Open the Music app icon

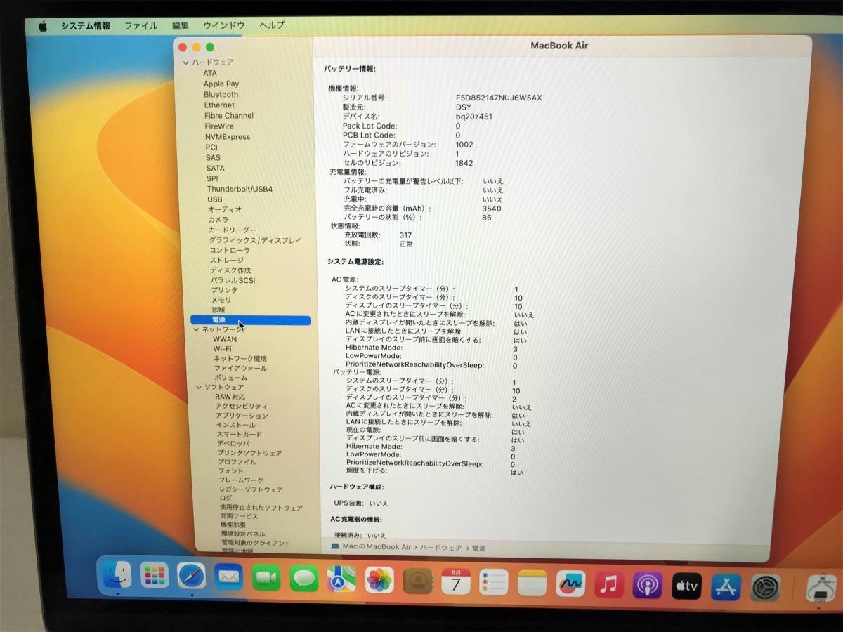click(x=609, y=584)
